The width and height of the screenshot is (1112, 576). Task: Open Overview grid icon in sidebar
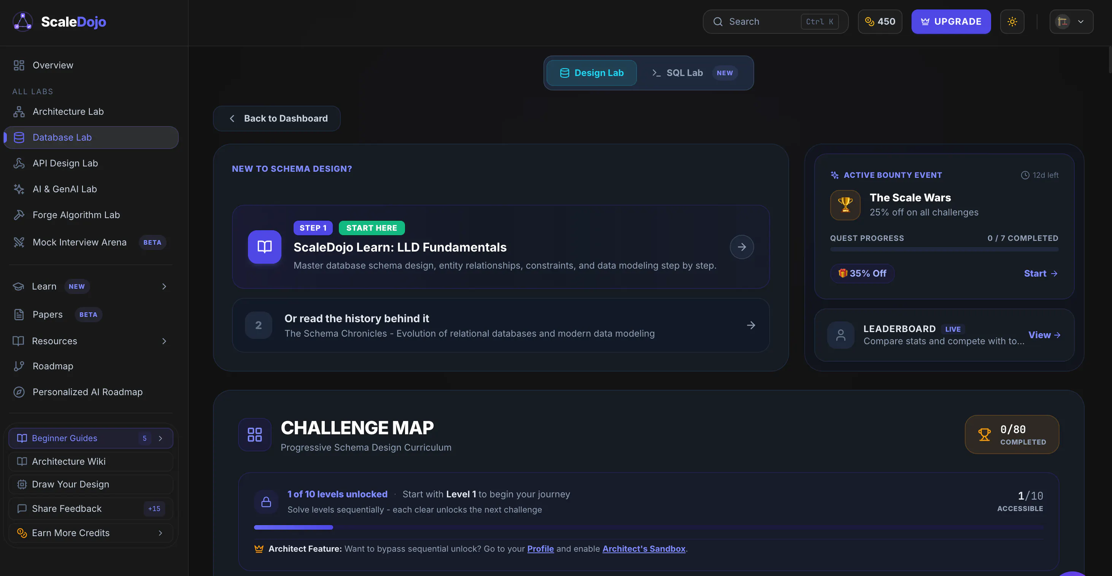[x=19, y=65]
